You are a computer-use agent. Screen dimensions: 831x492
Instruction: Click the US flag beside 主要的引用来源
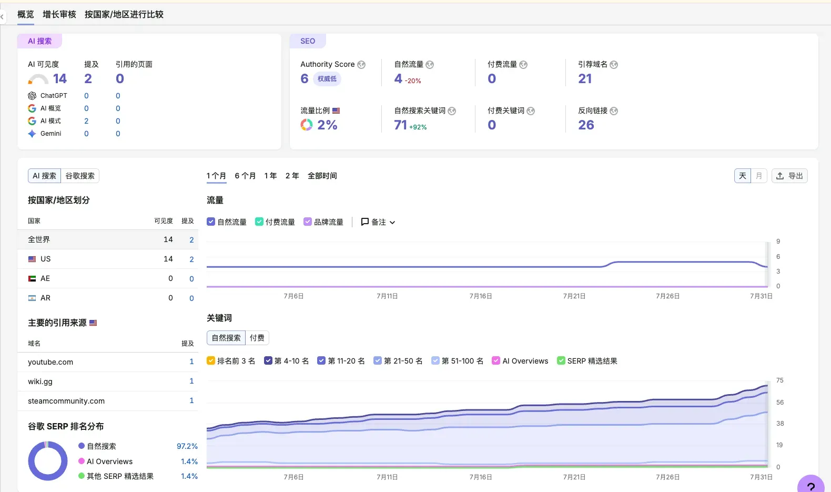93,323
